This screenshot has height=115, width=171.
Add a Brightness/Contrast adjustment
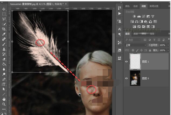pyautogui.click(x=134, y=17)
